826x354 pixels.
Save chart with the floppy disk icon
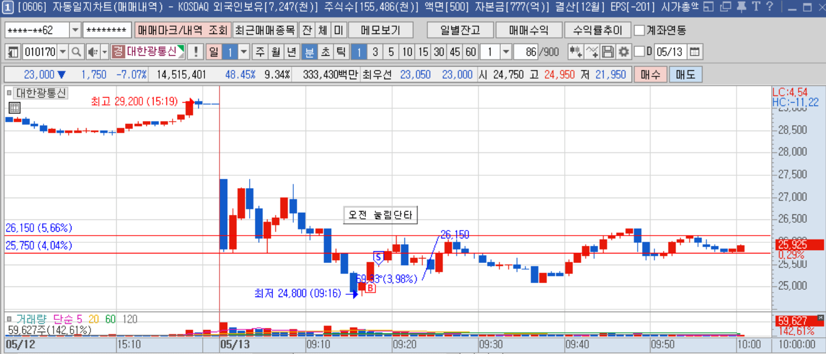608,52
